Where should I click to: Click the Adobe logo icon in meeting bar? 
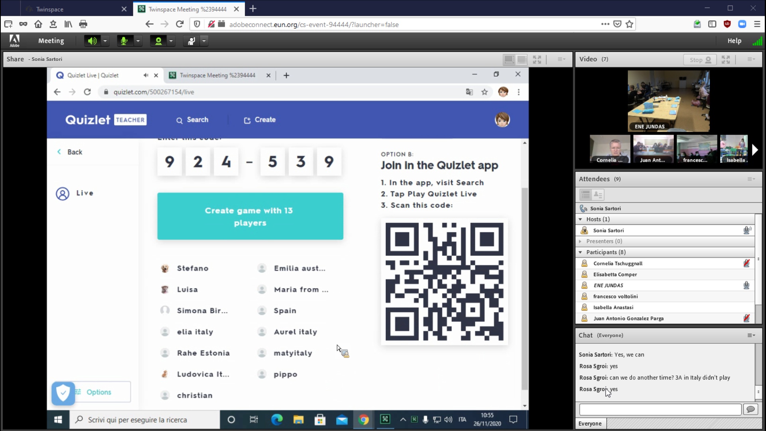pyautogui.click(x=14, y=40)
